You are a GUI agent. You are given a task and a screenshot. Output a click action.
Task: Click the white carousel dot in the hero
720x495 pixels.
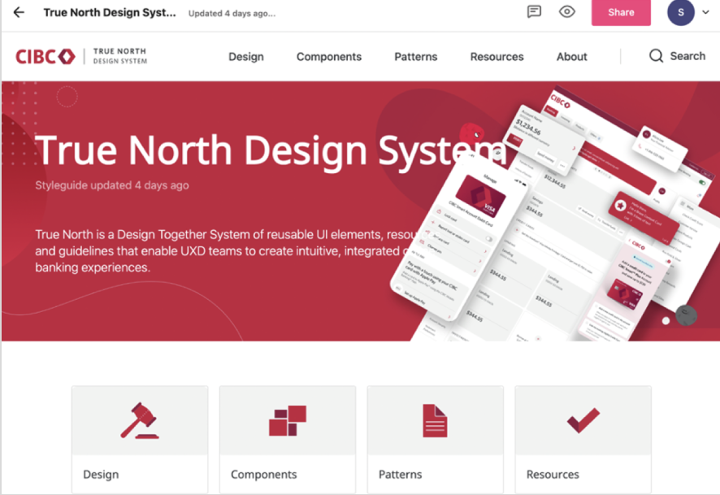pos(666,320)
